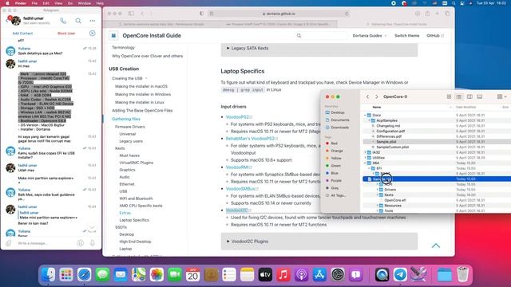Click the guide search magnifier icon

299,35
